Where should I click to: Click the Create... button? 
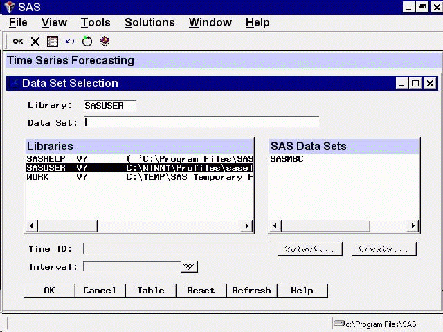click(x=383, y=249)
